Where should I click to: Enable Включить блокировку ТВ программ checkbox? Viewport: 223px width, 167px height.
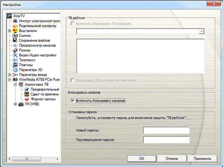point(73,24)
